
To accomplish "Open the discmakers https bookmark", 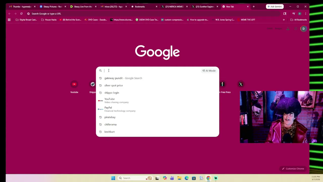I will pyautogui.click(x=121, y=20).
